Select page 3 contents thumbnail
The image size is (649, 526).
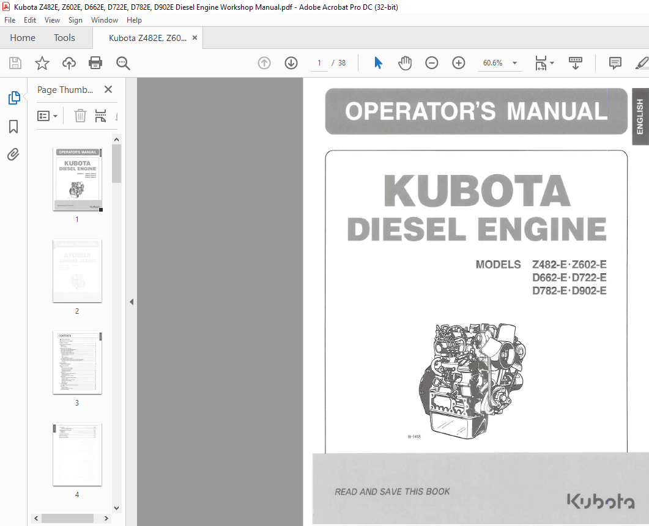pyautogui.click(x=78, y=363)
